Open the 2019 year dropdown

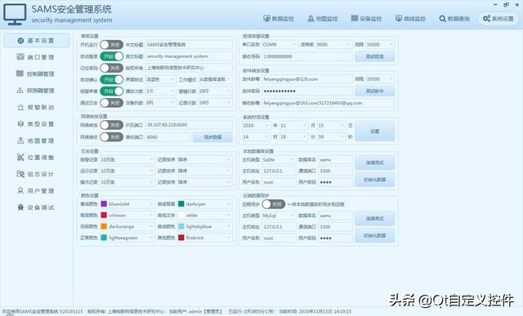pos(256,125)
